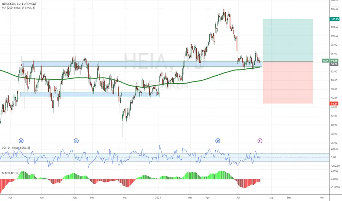Select the lower blue support rectangle
Screen dimensions: 342x201
tap(90, 94)
